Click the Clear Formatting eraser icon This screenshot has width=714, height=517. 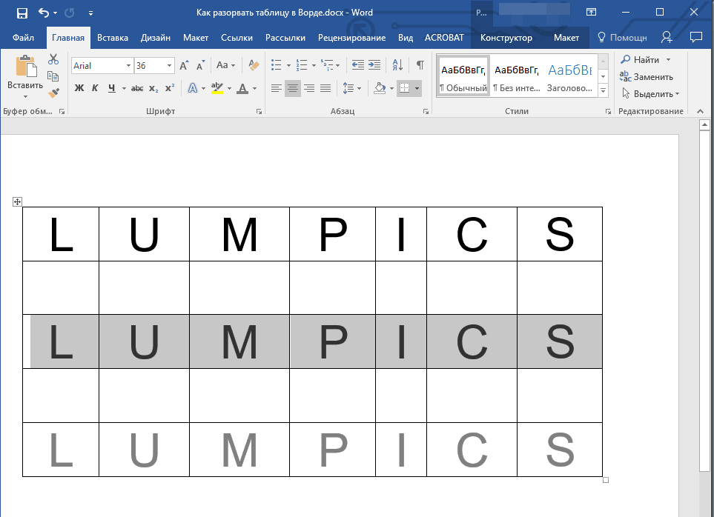(x=254, y=65)
